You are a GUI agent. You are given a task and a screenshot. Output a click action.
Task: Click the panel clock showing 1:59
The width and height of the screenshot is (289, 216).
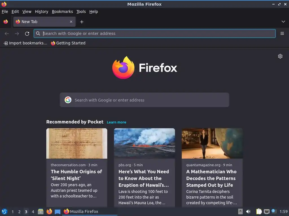283,211
